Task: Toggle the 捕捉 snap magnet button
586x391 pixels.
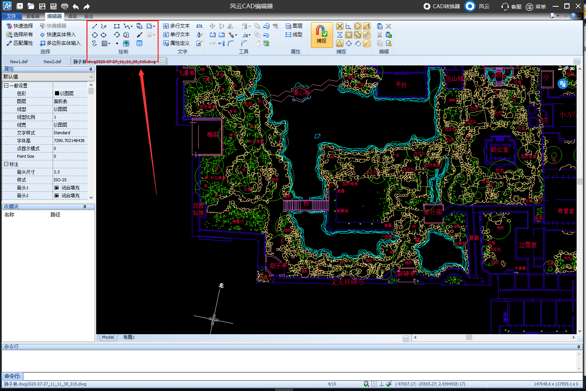Action: tap(321, 34)
